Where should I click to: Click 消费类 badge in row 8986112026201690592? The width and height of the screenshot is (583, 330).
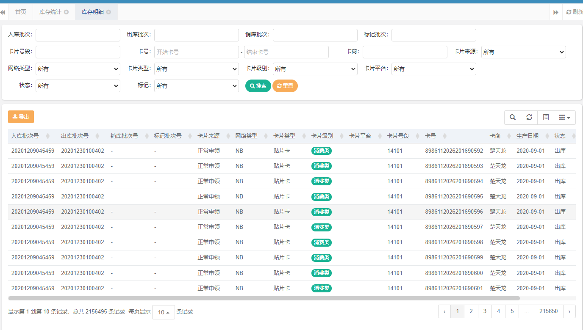pyautogui.click(x=322, y=151)
